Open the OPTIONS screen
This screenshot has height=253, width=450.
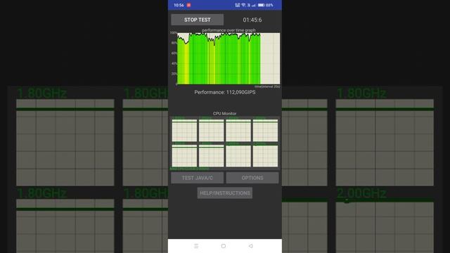252,178
